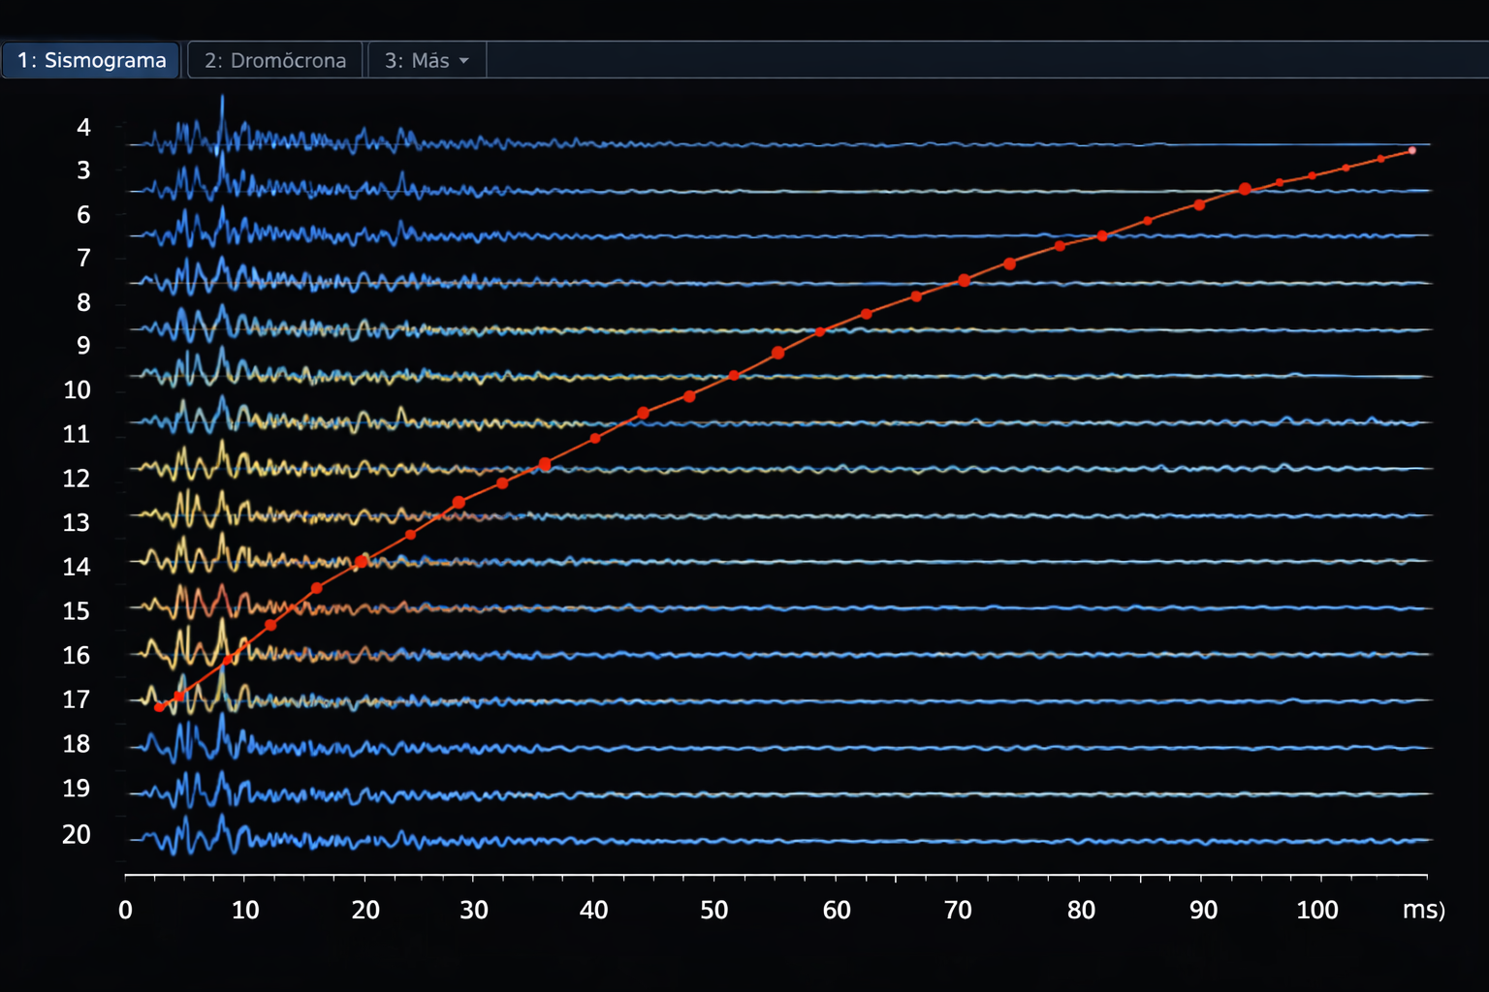
Task: Open the 2: Dromócrona tab
Action: [275, 60]
